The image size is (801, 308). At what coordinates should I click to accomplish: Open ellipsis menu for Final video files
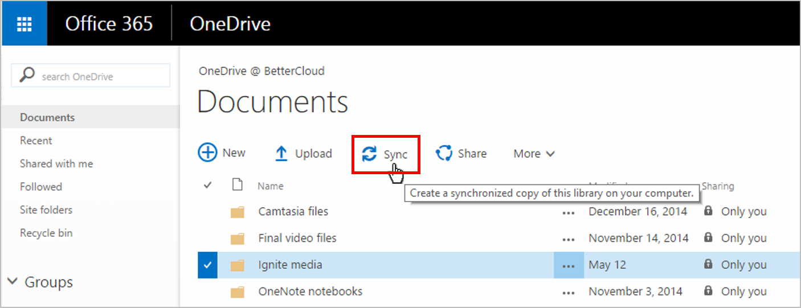568,239
